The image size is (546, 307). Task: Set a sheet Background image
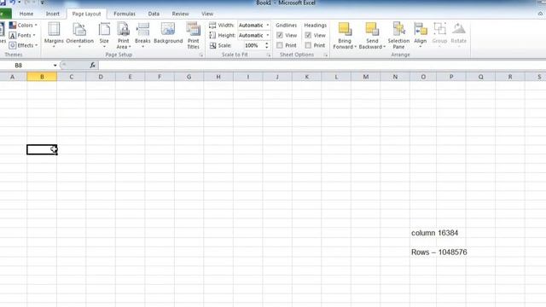(x=168, y=33)
